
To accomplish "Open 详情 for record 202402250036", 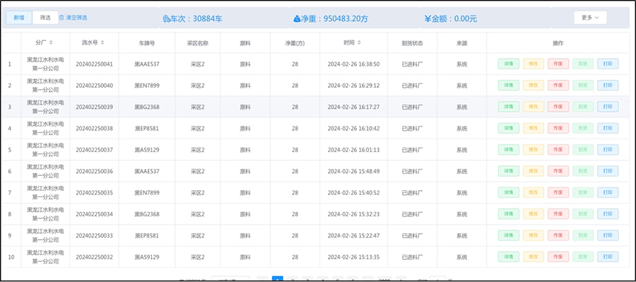I will coord(509,171).
